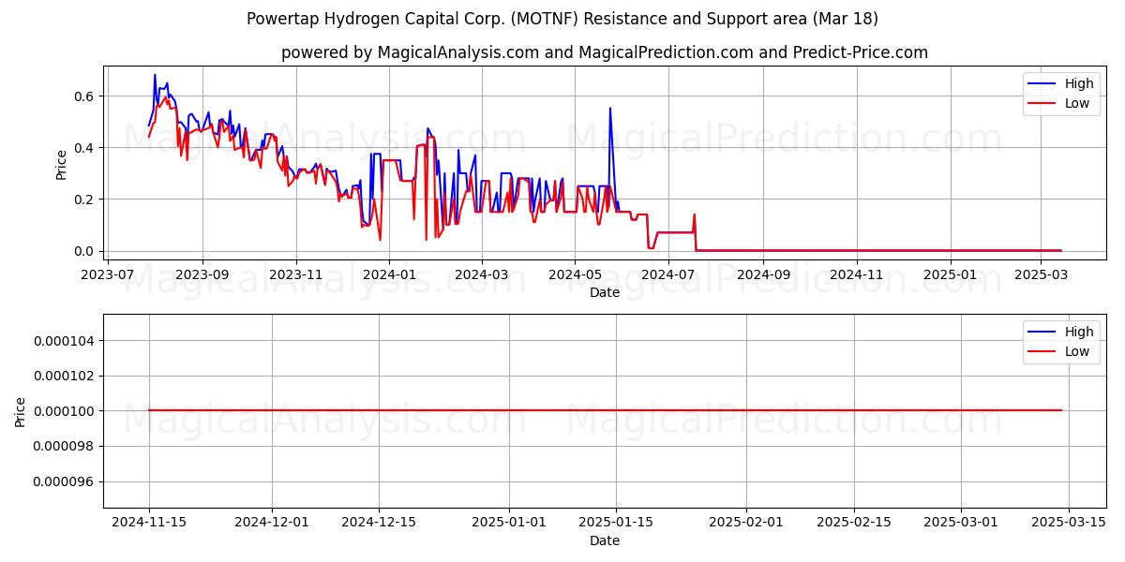Click the '2024-01' x-axis tick label

pos(389,274)
